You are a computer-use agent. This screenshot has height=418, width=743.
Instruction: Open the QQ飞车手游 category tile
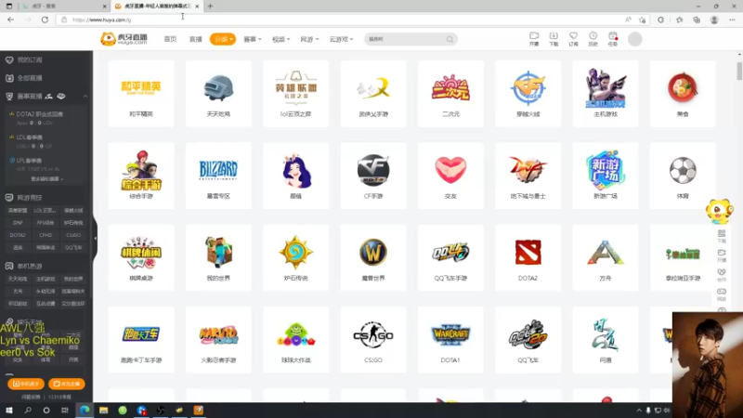point(450,258)
